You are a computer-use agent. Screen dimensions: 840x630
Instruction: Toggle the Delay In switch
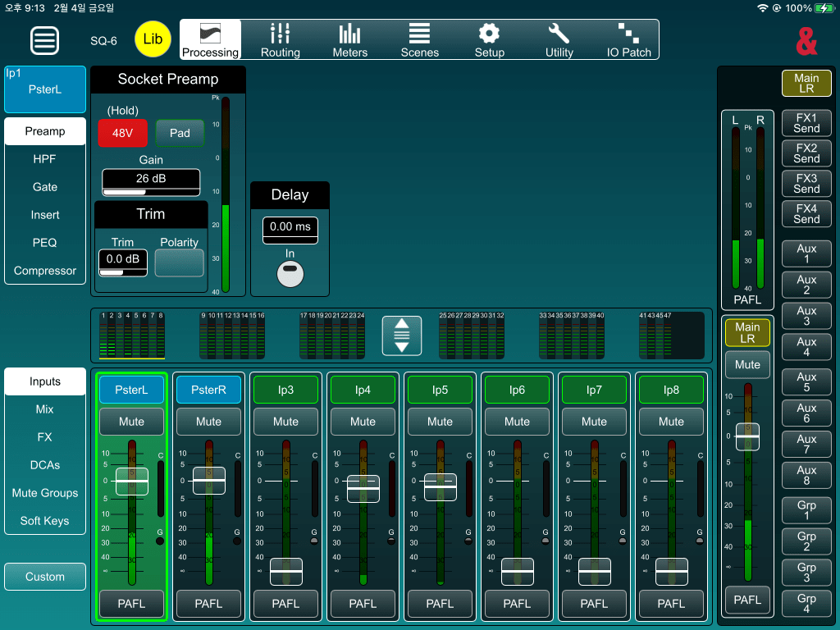pos(290,275)
